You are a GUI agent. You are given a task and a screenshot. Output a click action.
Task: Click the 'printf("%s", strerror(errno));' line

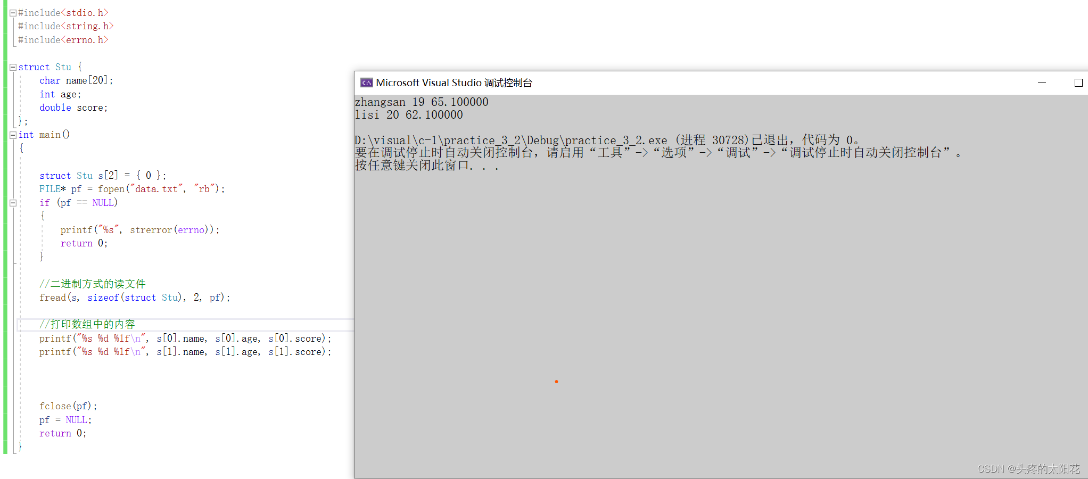(x=140, y=230)
